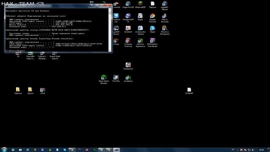Image resolution: width=270 pixels, height=152 pixels.
Task: Click the IPv4 address 192.168.0.100 line
Action: click(x=41, y=23)
